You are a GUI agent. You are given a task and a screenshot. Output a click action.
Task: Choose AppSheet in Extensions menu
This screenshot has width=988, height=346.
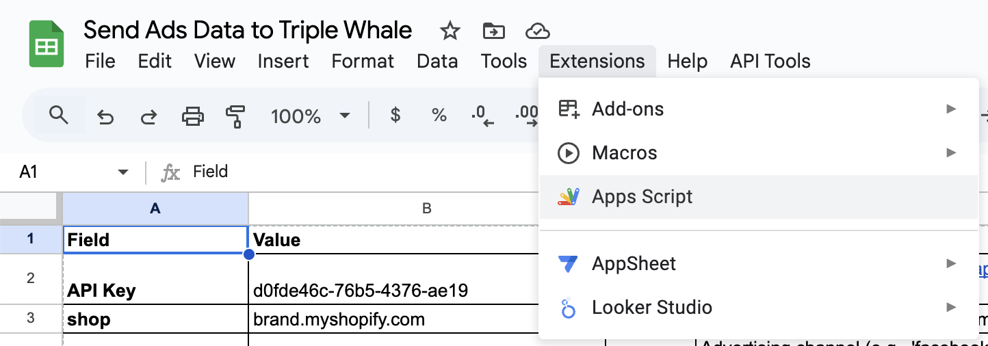759,263
